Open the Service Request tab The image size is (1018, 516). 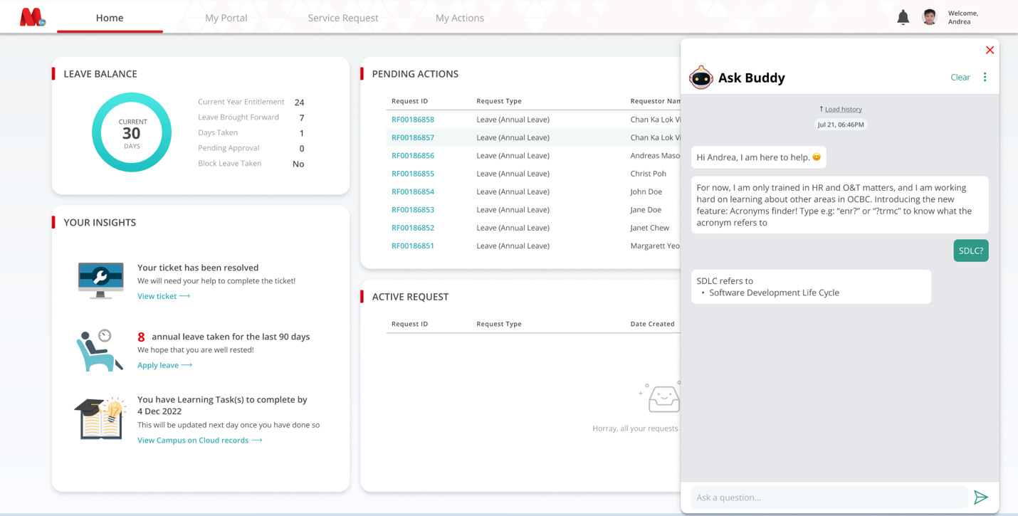pos(342,17)
